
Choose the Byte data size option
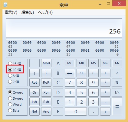pyautogui.click(x=14, y=111)
